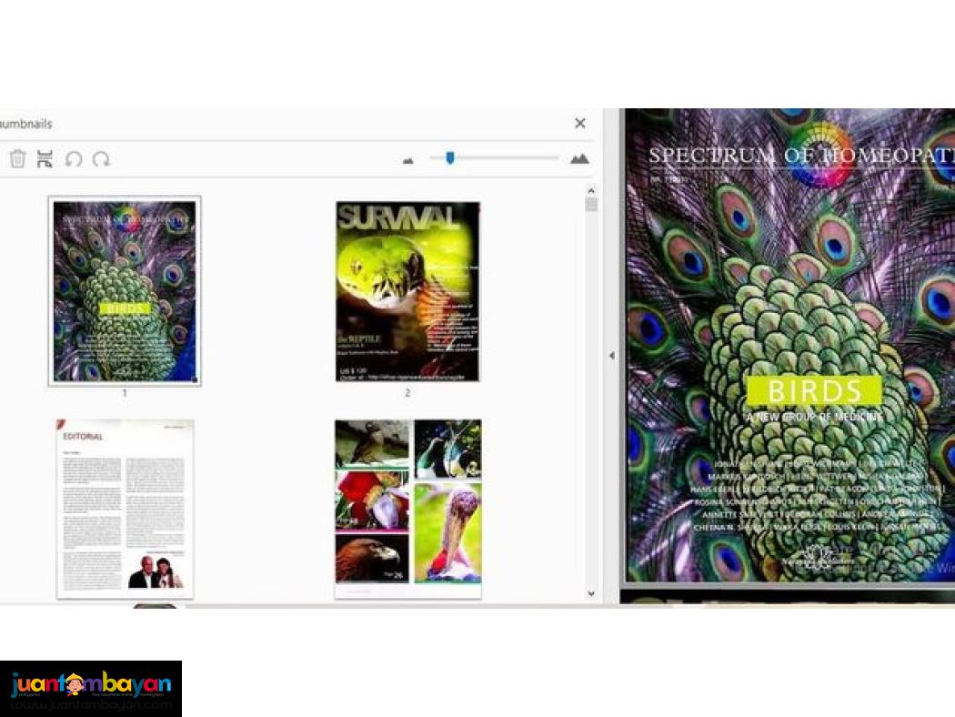Click the small thumbnails reduce icon

click(408, 161)
